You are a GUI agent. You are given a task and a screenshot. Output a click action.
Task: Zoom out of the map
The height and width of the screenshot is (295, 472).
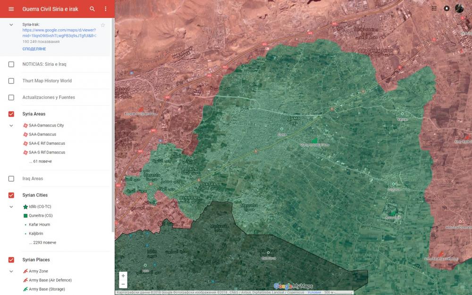click(123, 284)
